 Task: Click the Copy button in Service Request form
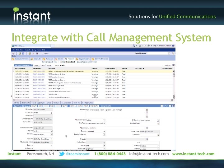[52, 106]
